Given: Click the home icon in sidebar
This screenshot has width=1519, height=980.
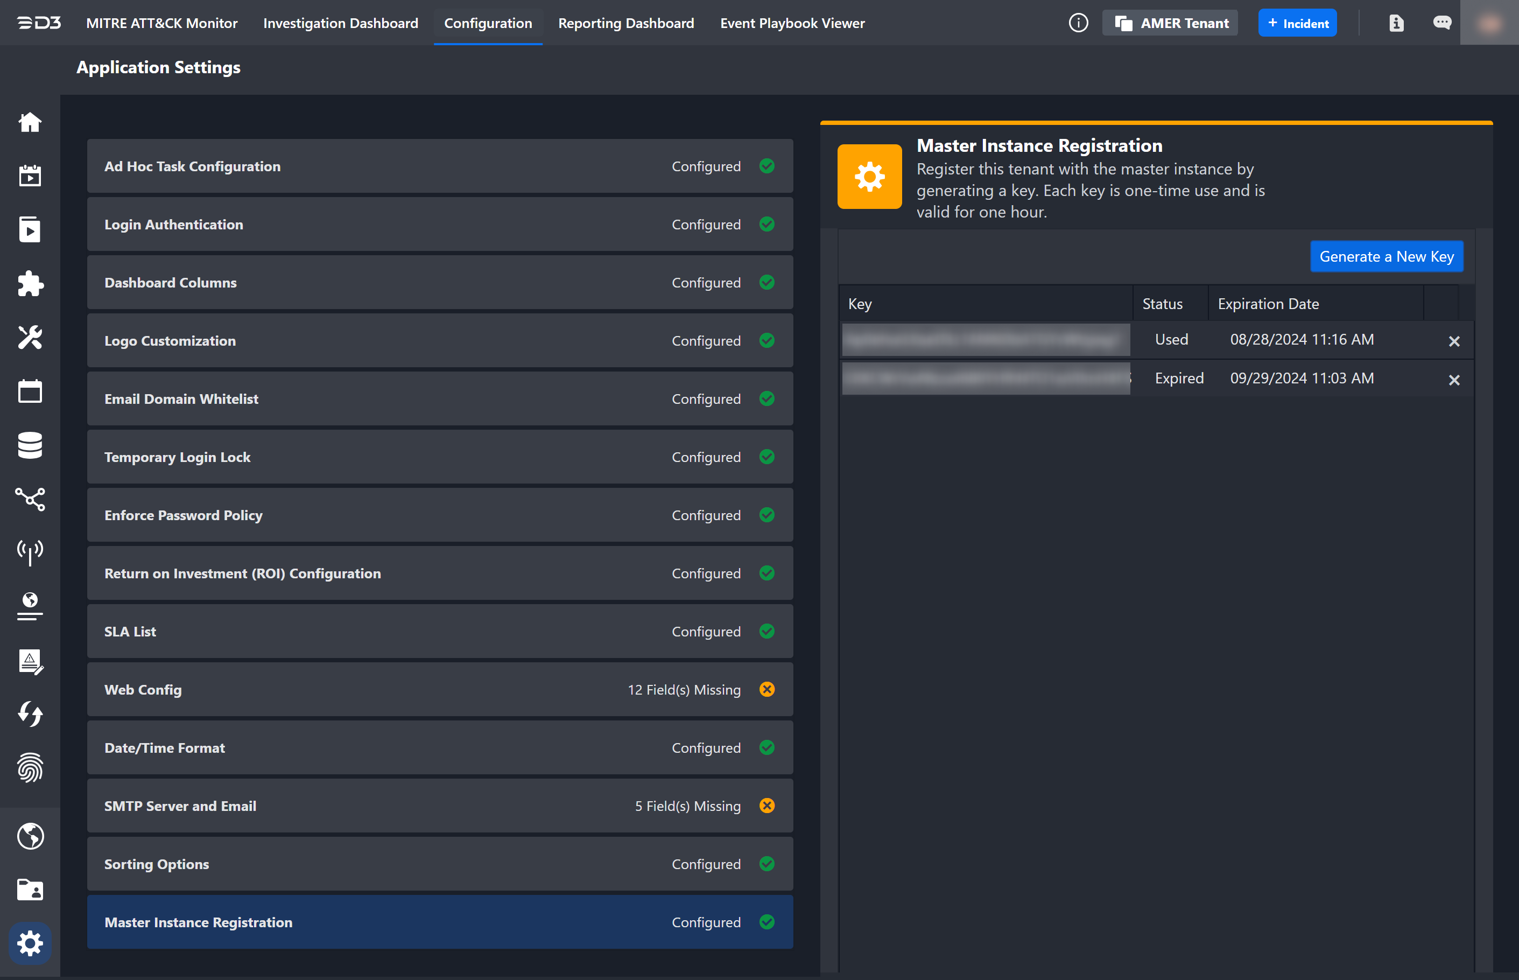Looking at the screenshot, I should 30,122.
